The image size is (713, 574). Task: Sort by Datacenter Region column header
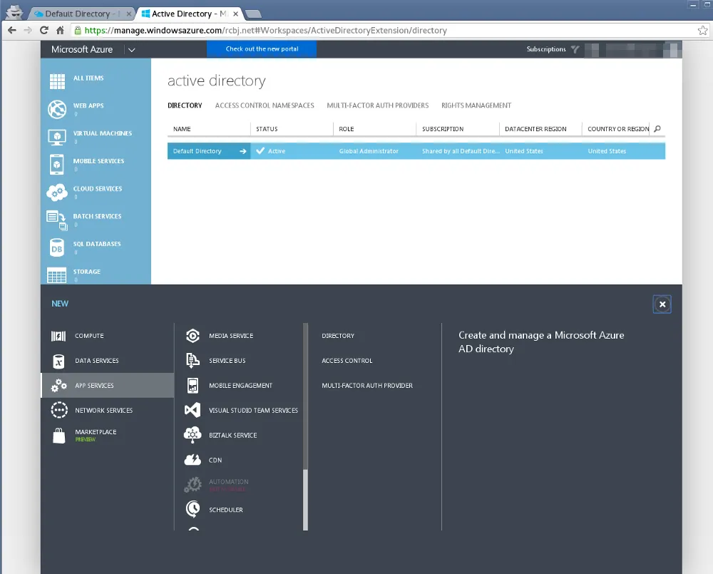(x=540, y=129)
